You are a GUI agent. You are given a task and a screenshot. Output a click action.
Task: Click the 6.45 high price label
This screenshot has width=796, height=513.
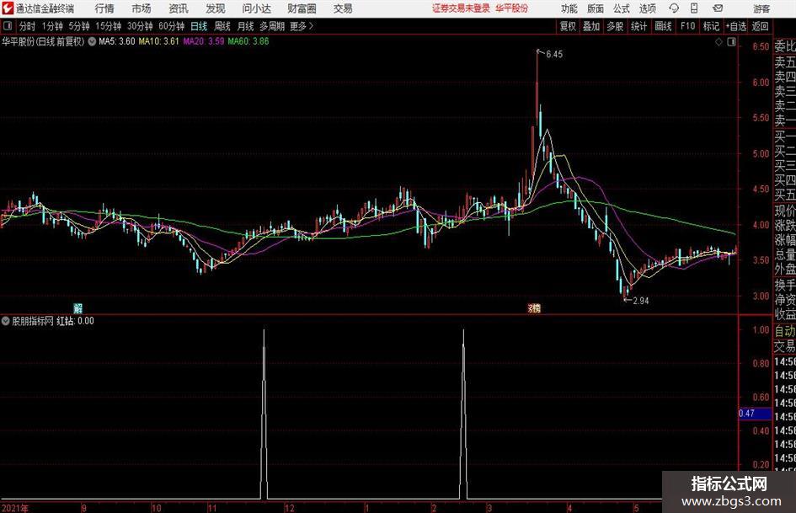tap(554, 55)
